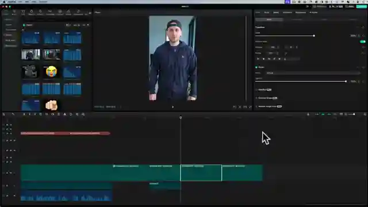Click the keyframe icon on the Position row

363,47
